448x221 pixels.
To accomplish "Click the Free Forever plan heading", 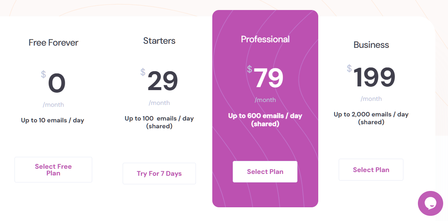I will (54, 43).
